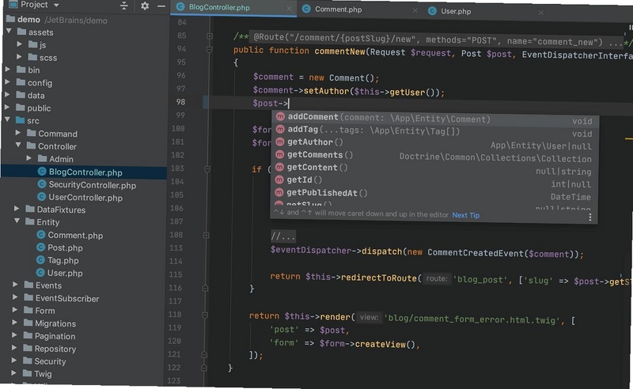
Task: Click the Next Tip link
Action: [x=466, y=215]
